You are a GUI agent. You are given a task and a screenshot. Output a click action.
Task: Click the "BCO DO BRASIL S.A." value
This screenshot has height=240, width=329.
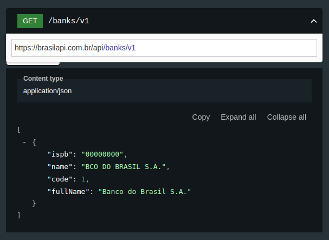coord(124,167)
